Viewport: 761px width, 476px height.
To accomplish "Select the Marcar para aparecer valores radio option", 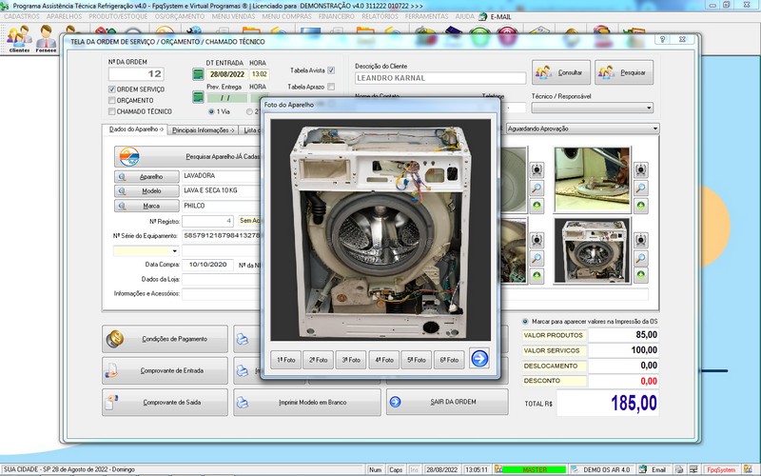I will [x=526, y=321].
